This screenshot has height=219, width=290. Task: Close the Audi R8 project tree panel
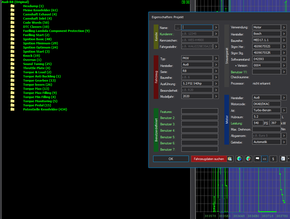(x=188, y=2)
